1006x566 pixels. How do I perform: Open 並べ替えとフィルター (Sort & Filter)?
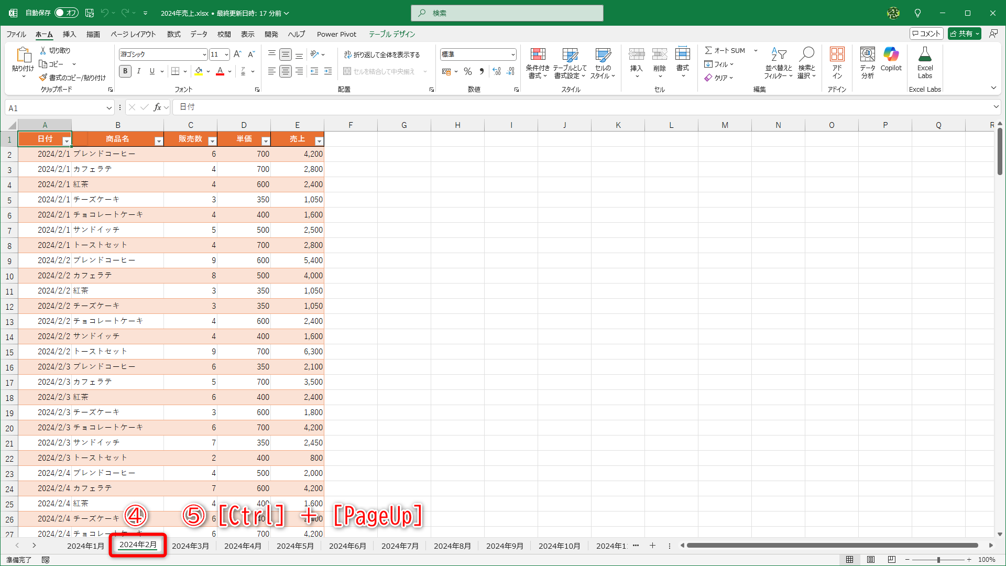tap(779, 62)
